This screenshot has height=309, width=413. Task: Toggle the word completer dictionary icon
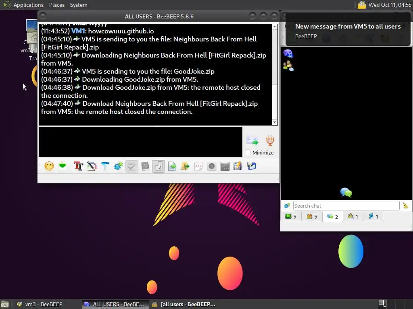point(145,166)
